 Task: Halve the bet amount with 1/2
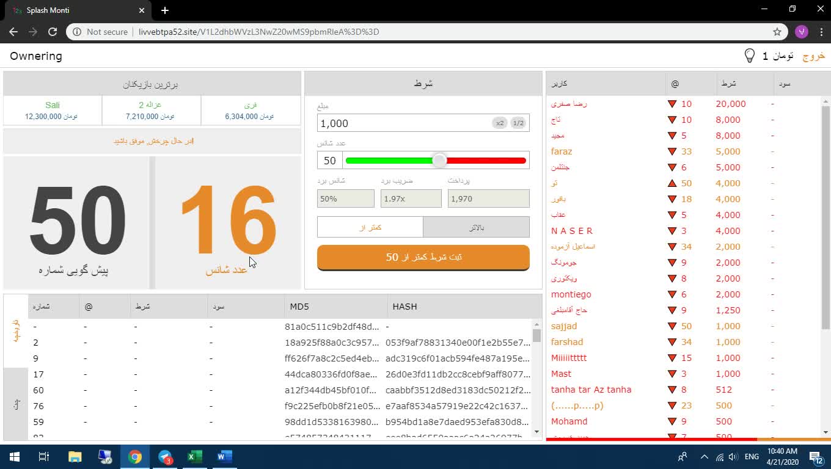tap(518, 123)
